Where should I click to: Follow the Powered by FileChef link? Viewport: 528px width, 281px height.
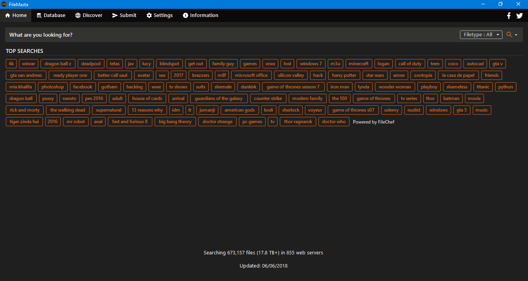[x=374, y=122]
